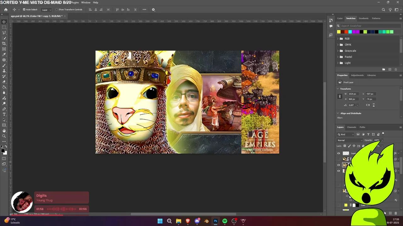
Task: Pick the first yellow swatch
Action: click(339, 32)
